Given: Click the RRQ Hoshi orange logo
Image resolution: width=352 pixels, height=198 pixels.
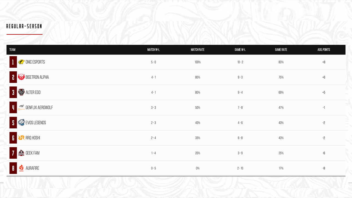Looking at the screenshot, I should [21, 138].
